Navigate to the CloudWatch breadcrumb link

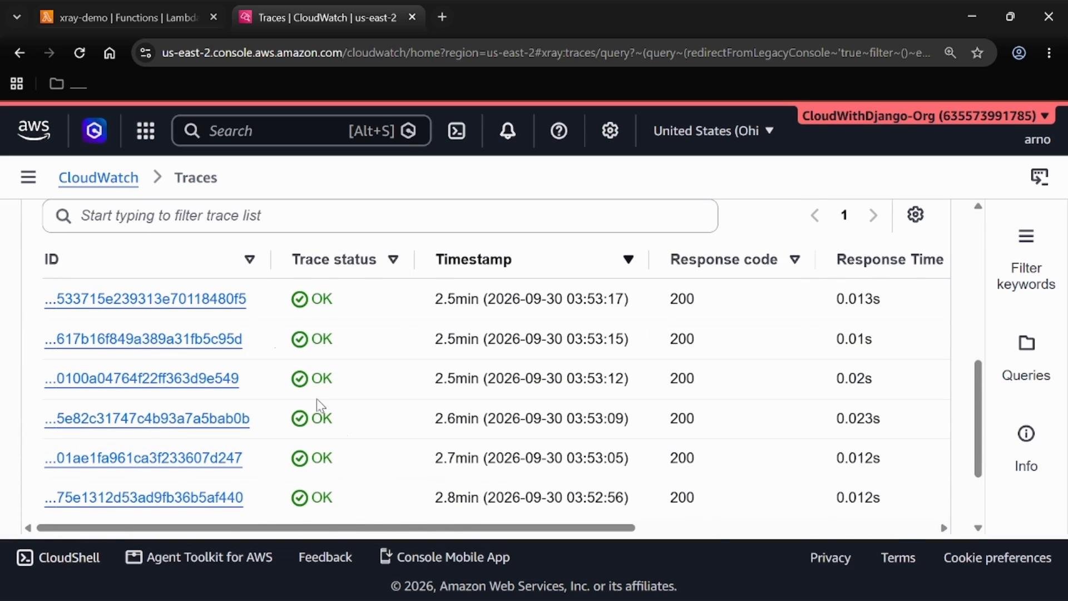[98, 178]
